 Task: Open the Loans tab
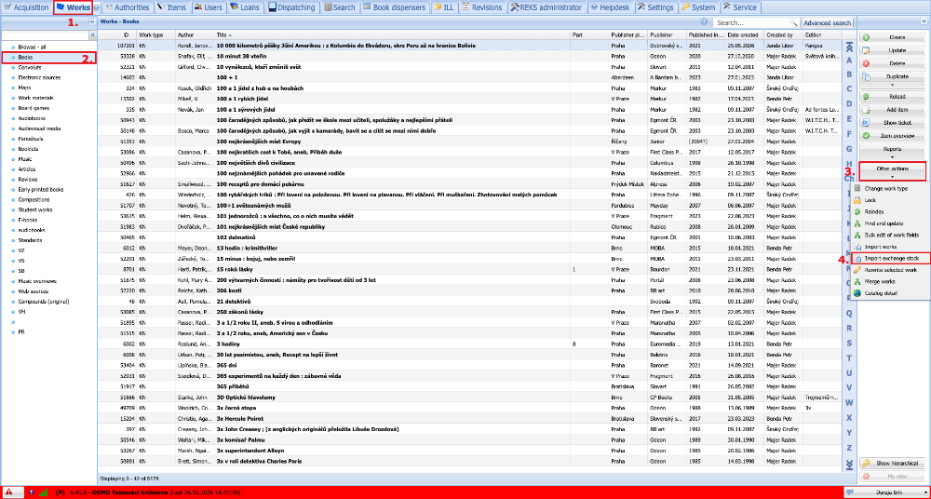coord(246,7)
